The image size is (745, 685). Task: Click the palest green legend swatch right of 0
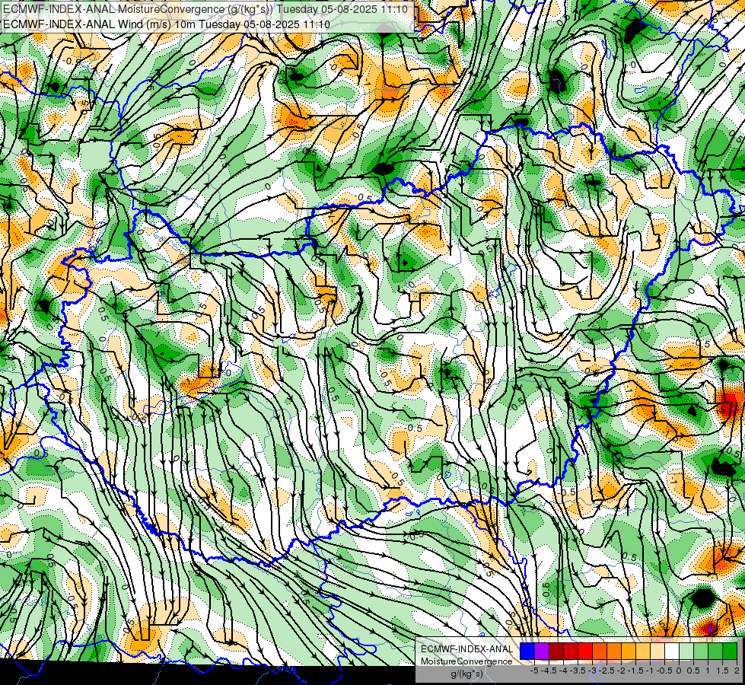[686, 652]
